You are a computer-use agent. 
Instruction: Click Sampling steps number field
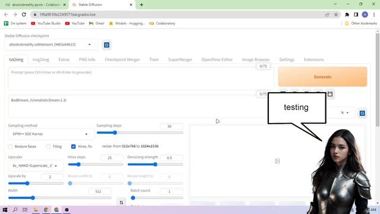[x=172, y=126]
